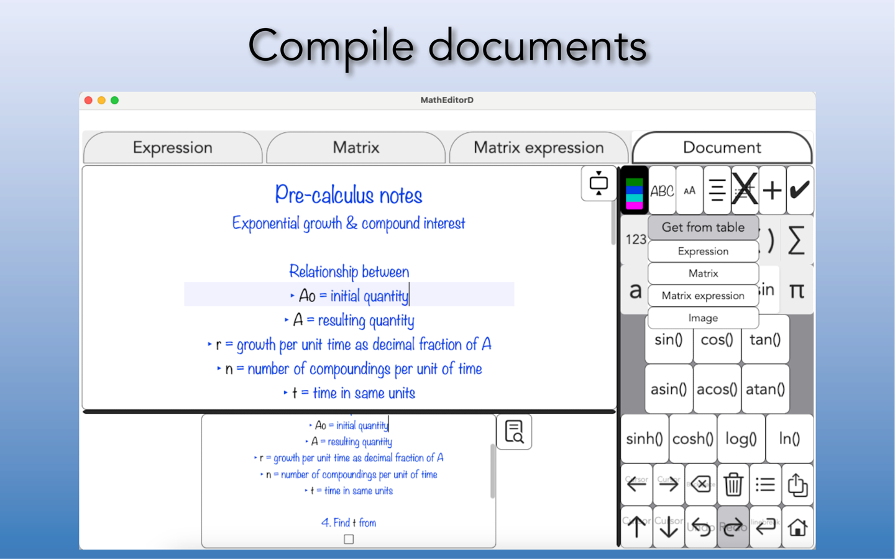Image resolution: width=895 pixels, height=559 pixels.
Task: Move cursor down with the arrow key
Action: [x=669, y=527]
